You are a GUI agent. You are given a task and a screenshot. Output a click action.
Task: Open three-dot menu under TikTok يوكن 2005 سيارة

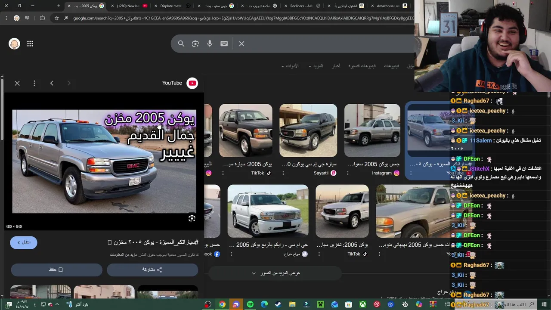coord(223,173)
